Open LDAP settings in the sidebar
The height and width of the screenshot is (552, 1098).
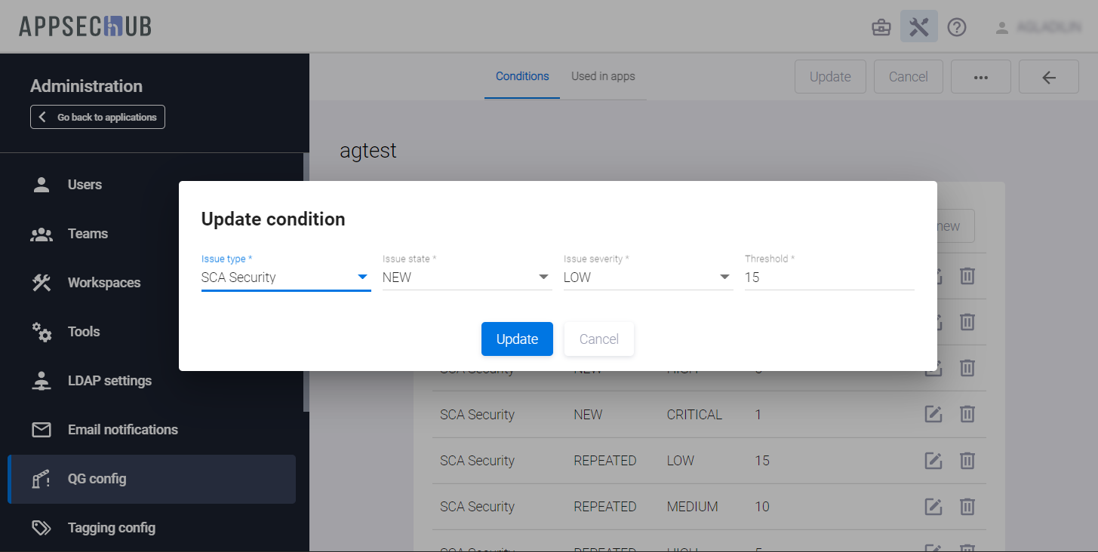[x=109, y=381]
